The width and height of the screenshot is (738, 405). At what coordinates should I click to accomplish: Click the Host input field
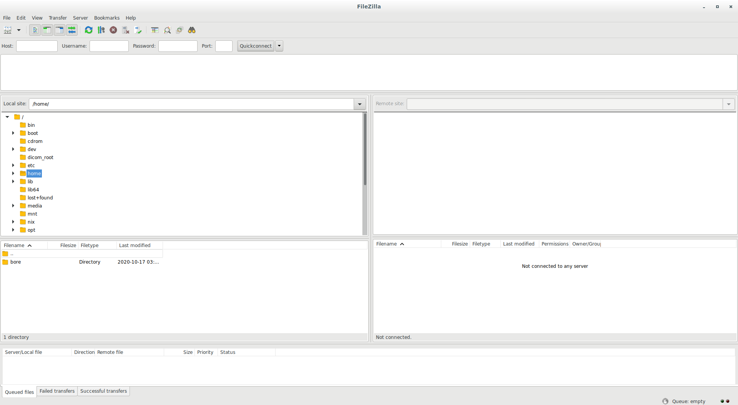coord(37,46)
